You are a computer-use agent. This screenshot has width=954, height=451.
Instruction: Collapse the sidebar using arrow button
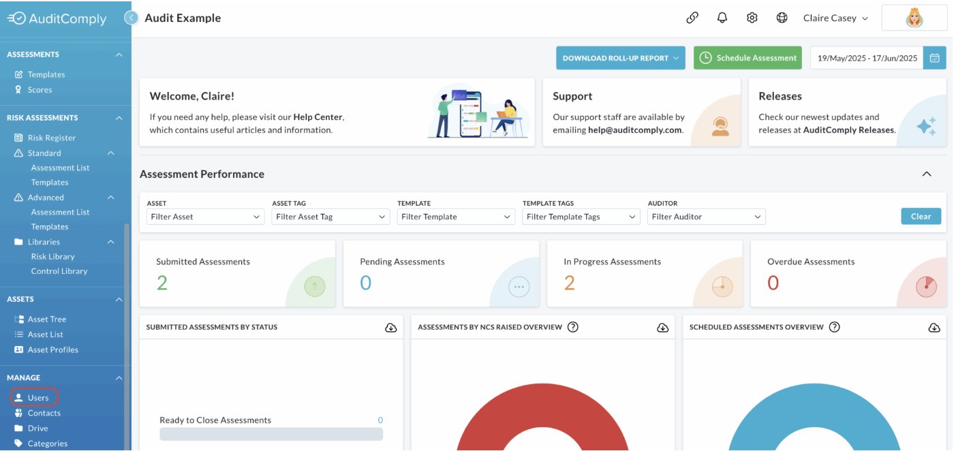[x=132, y=18]
